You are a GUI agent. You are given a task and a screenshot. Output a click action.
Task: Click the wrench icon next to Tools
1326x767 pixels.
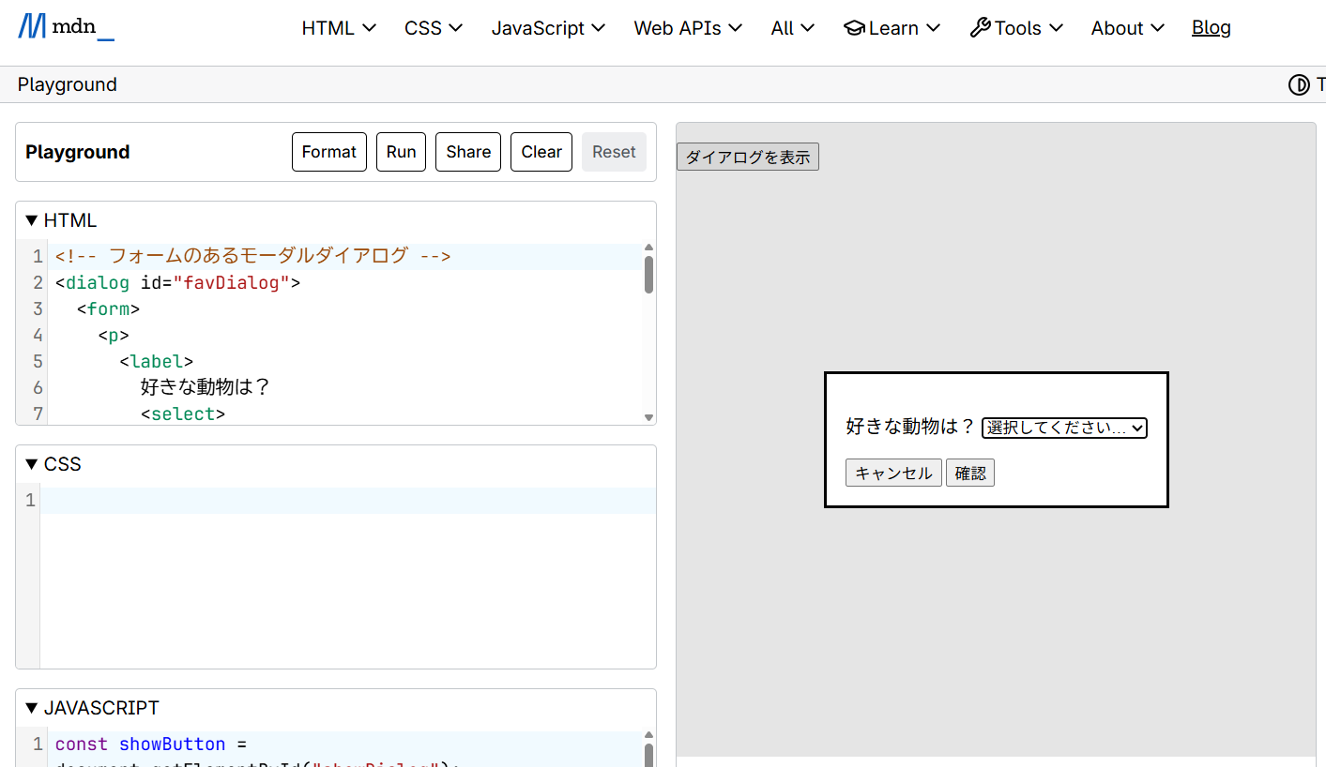pyautogui.click(x=980, y=27)
